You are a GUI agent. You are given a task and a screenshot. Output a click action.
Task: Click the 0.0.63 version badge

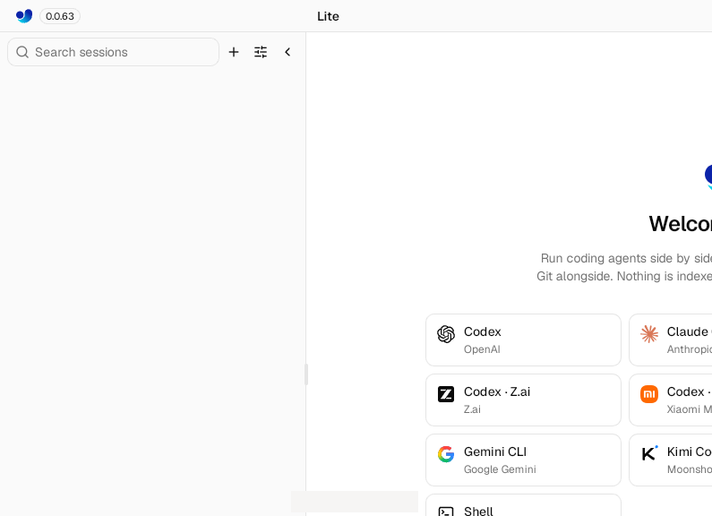[x=60, y=16]
